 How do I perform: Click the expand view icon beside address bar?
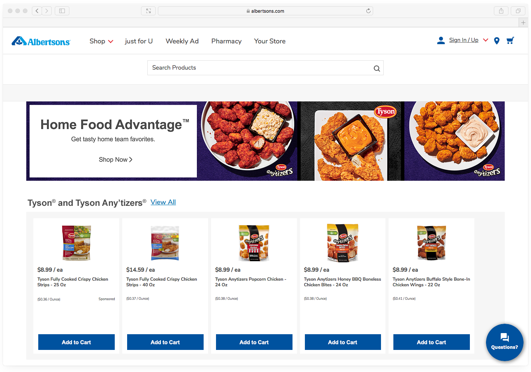[x=148, y=11]
